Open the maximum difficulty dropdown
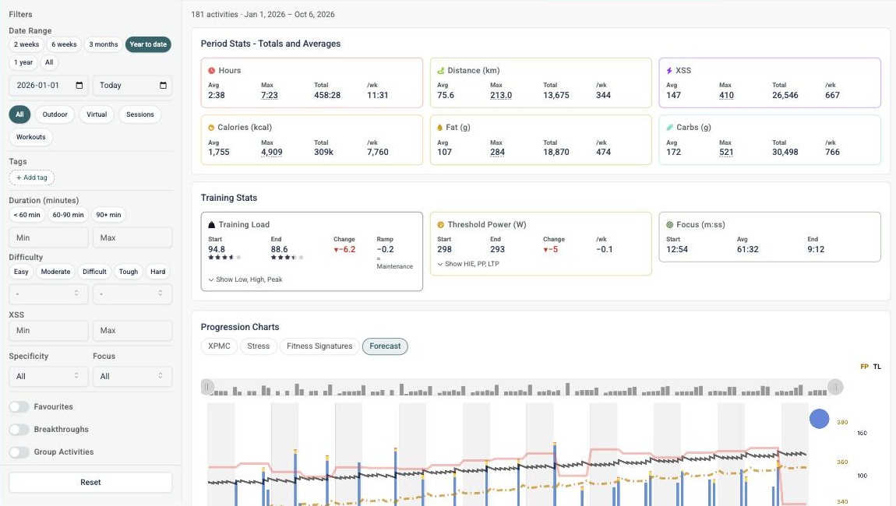The height and width of the screenshot is (506, 896). (132, 293)
